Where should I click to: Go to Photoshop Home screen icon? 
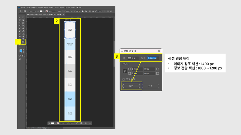[x=21, y=11]
